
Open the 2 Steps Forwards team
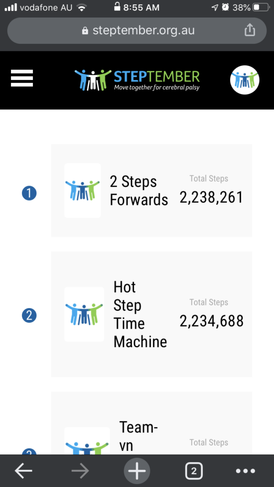point(152,190)
